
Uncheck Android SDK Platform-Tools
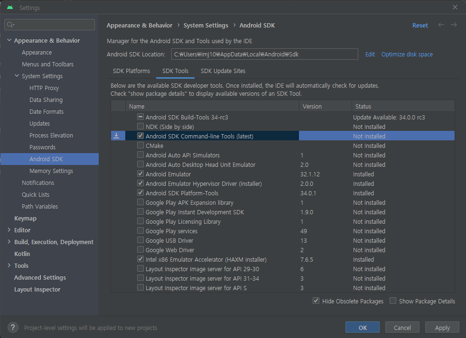coord(140,193)
